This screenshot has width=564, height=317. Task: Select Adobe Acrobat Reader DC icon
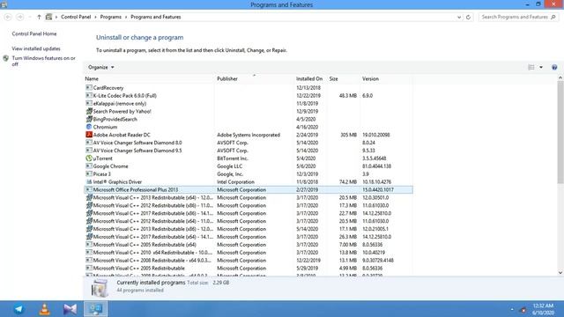89,135
